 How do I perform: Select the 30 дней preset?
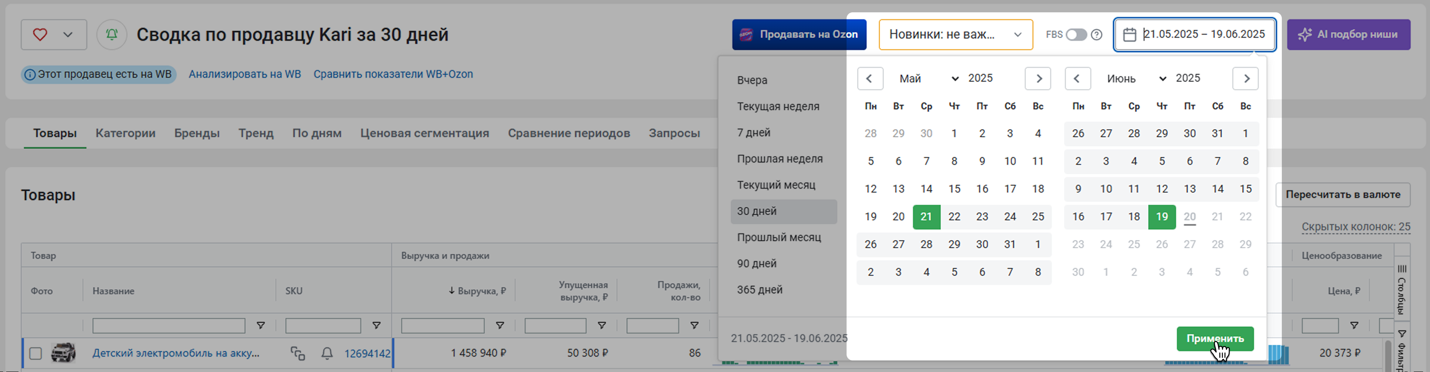coord(784,211)
